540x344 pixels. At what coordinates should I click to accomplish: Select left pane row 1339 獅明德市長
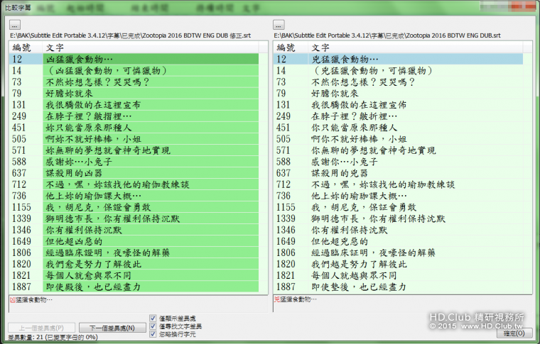click(x=134, y=218)
